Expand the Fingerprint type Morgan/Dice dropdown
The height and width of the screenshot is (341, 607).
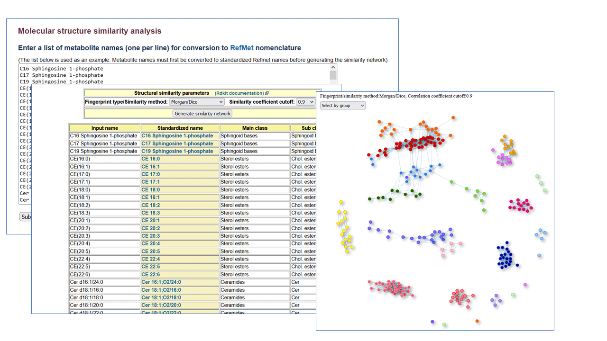pos(196,102)
